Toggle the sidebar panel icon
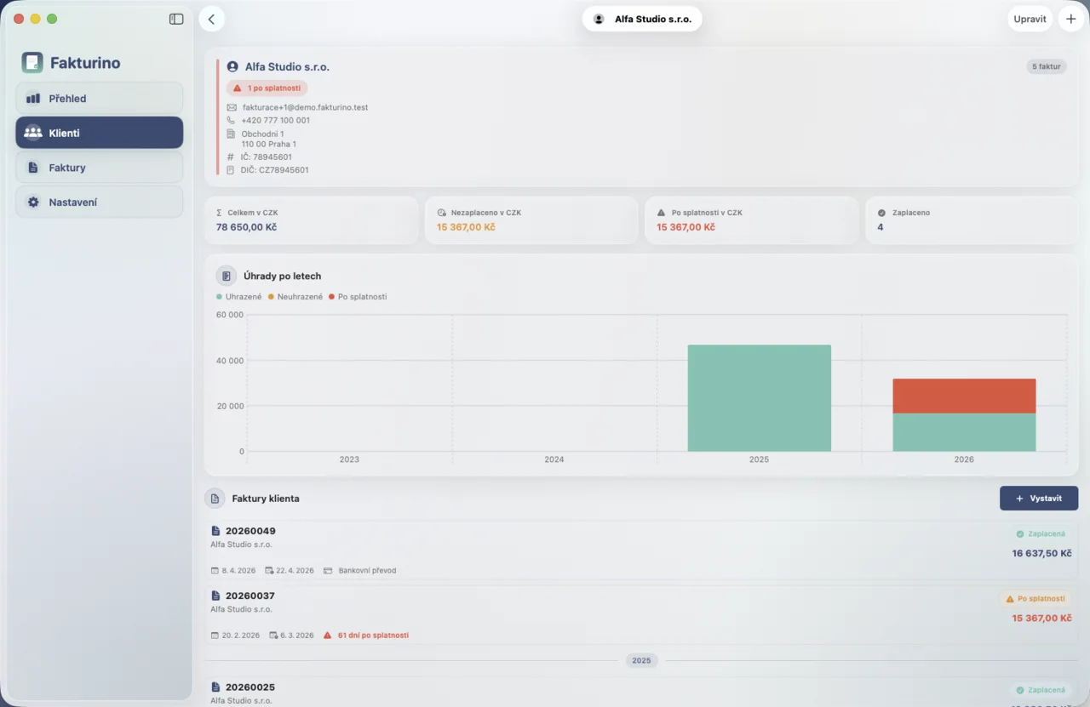 (x=176, y=19)
